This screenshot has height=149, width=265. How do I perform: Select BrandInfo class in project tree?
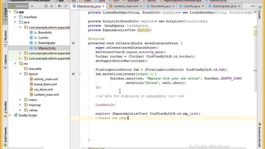45,33
